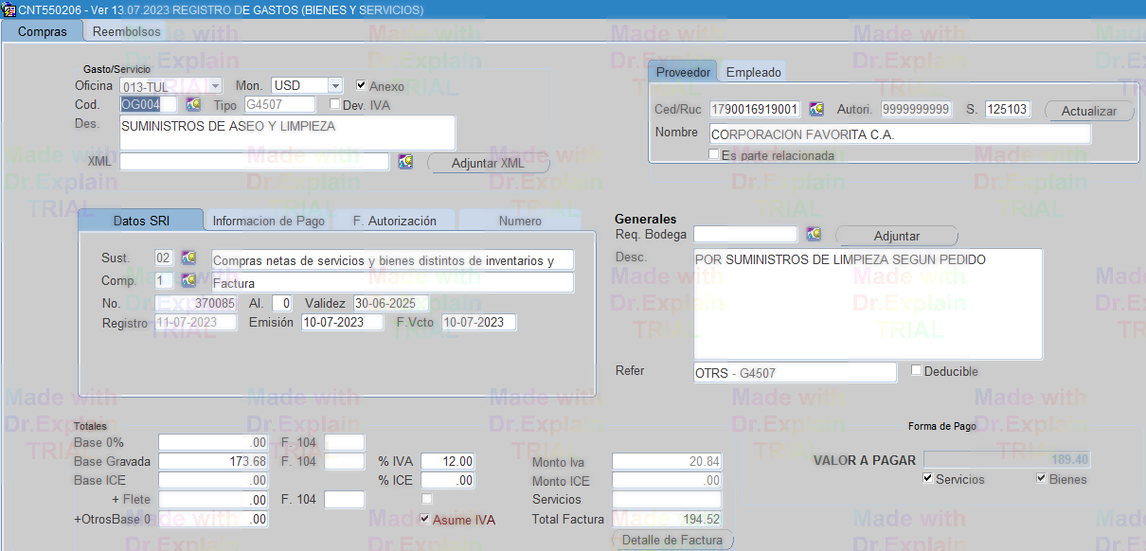Toggle the Anexo checkbox

click(361, 85)
